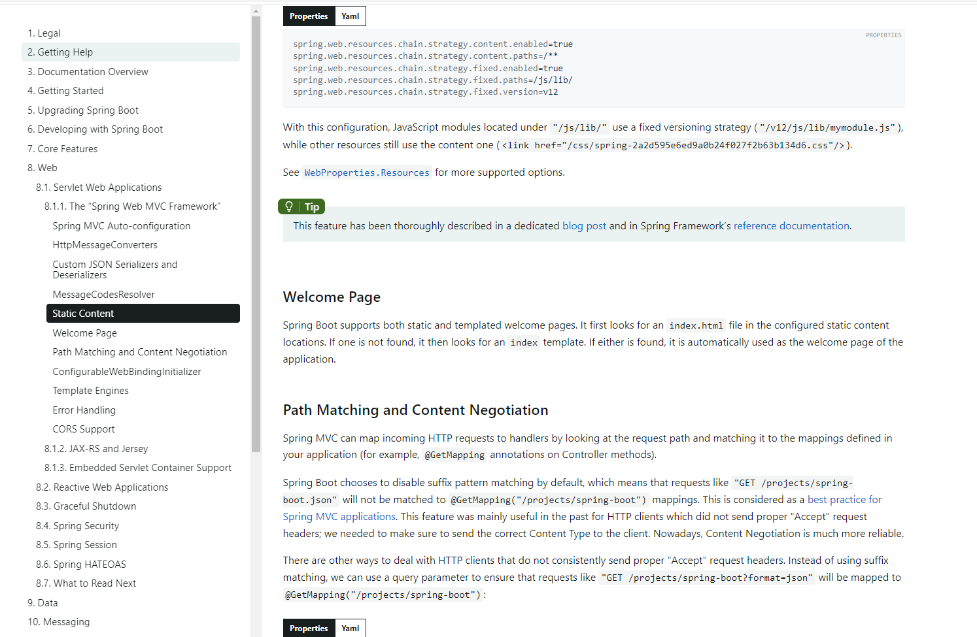Open 7. Core Features

point(62,149)
